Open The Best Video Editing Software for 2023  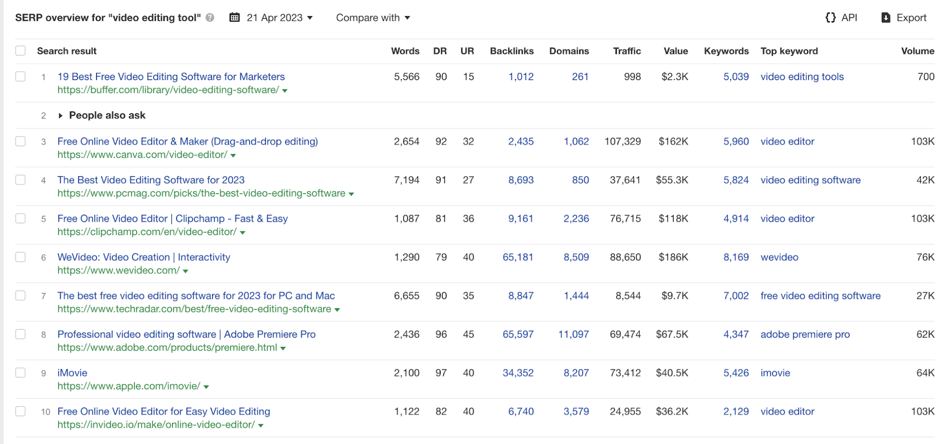point(151,180)
